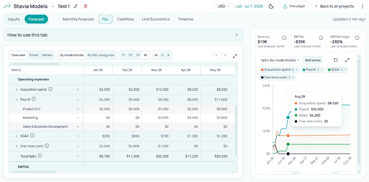The width and height of the screenshot is (369, 182).
Task: Open the Timeline tab
Action: [186, 19]
